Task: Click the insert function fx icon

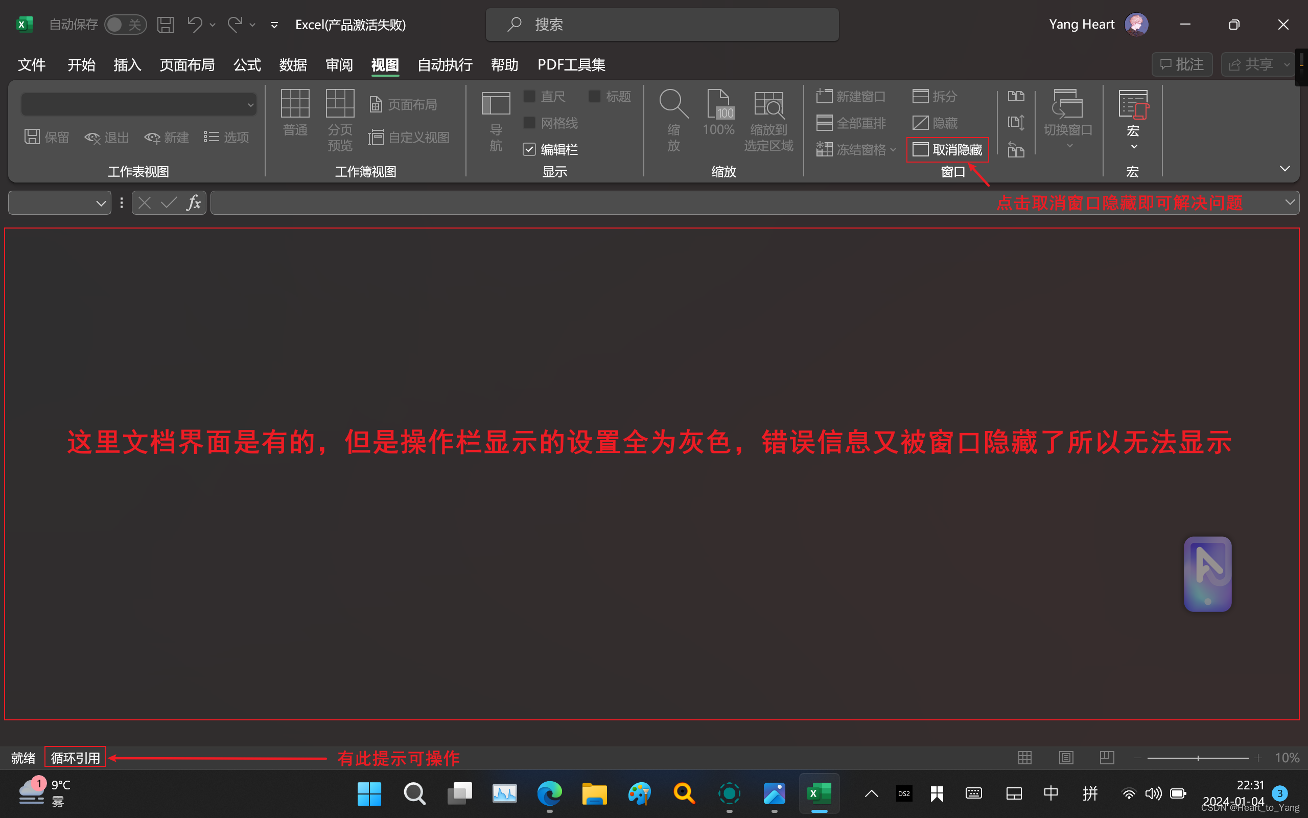Action: pos(194,203)
